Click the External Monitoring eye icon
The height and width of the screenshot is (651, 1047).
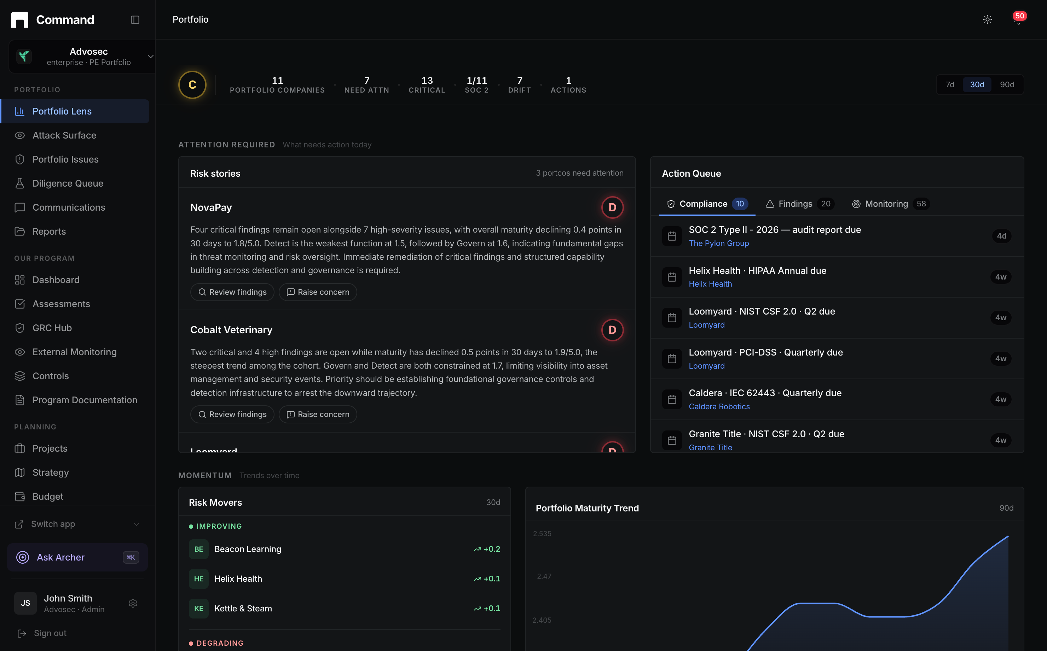click(20, 352)
